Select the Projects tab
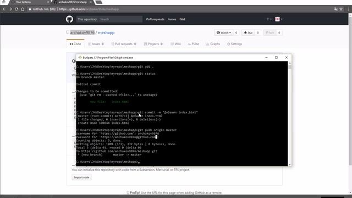Screen dimensions: 352x198 [153, 44]
